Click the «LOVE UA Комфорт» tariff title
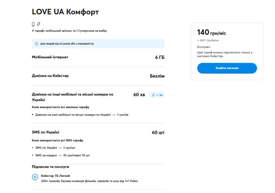The image size is (275, 193). point(65,12)
